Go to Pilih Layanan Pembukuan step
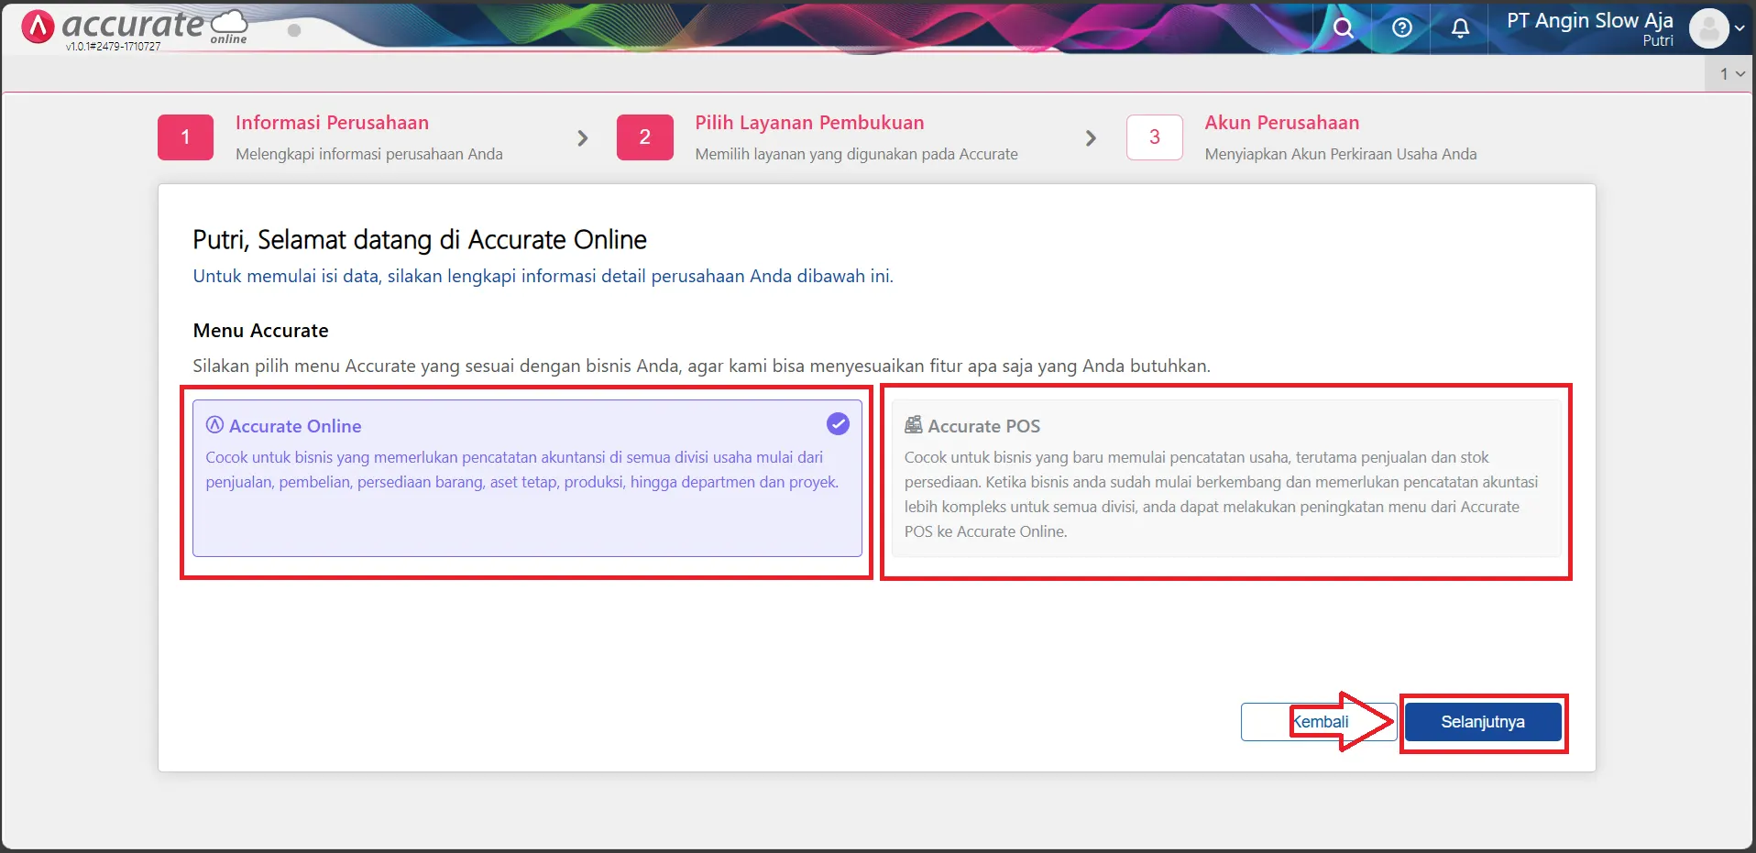1756x853 pixels. pyautogui.click(x=809, y=123)
